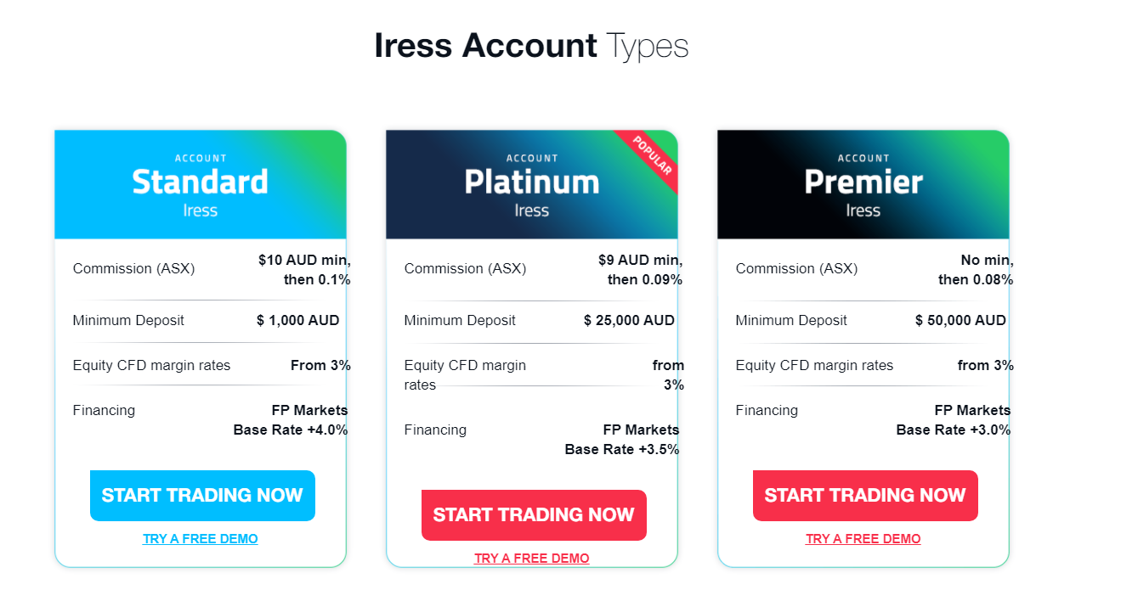The width and height of the screenshot is (1121, 601).
Task: Click the $9 AUD min commission value
Action: (x=640, y=270)
